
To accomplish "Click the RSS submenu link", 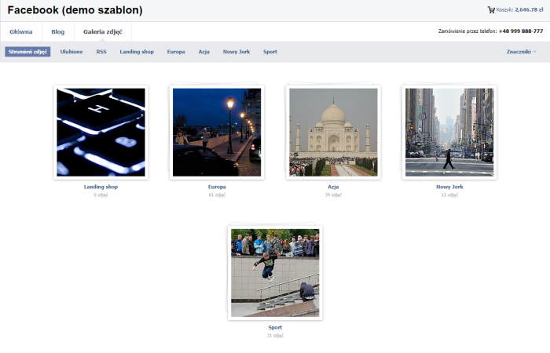I will (x=101, y=52).
